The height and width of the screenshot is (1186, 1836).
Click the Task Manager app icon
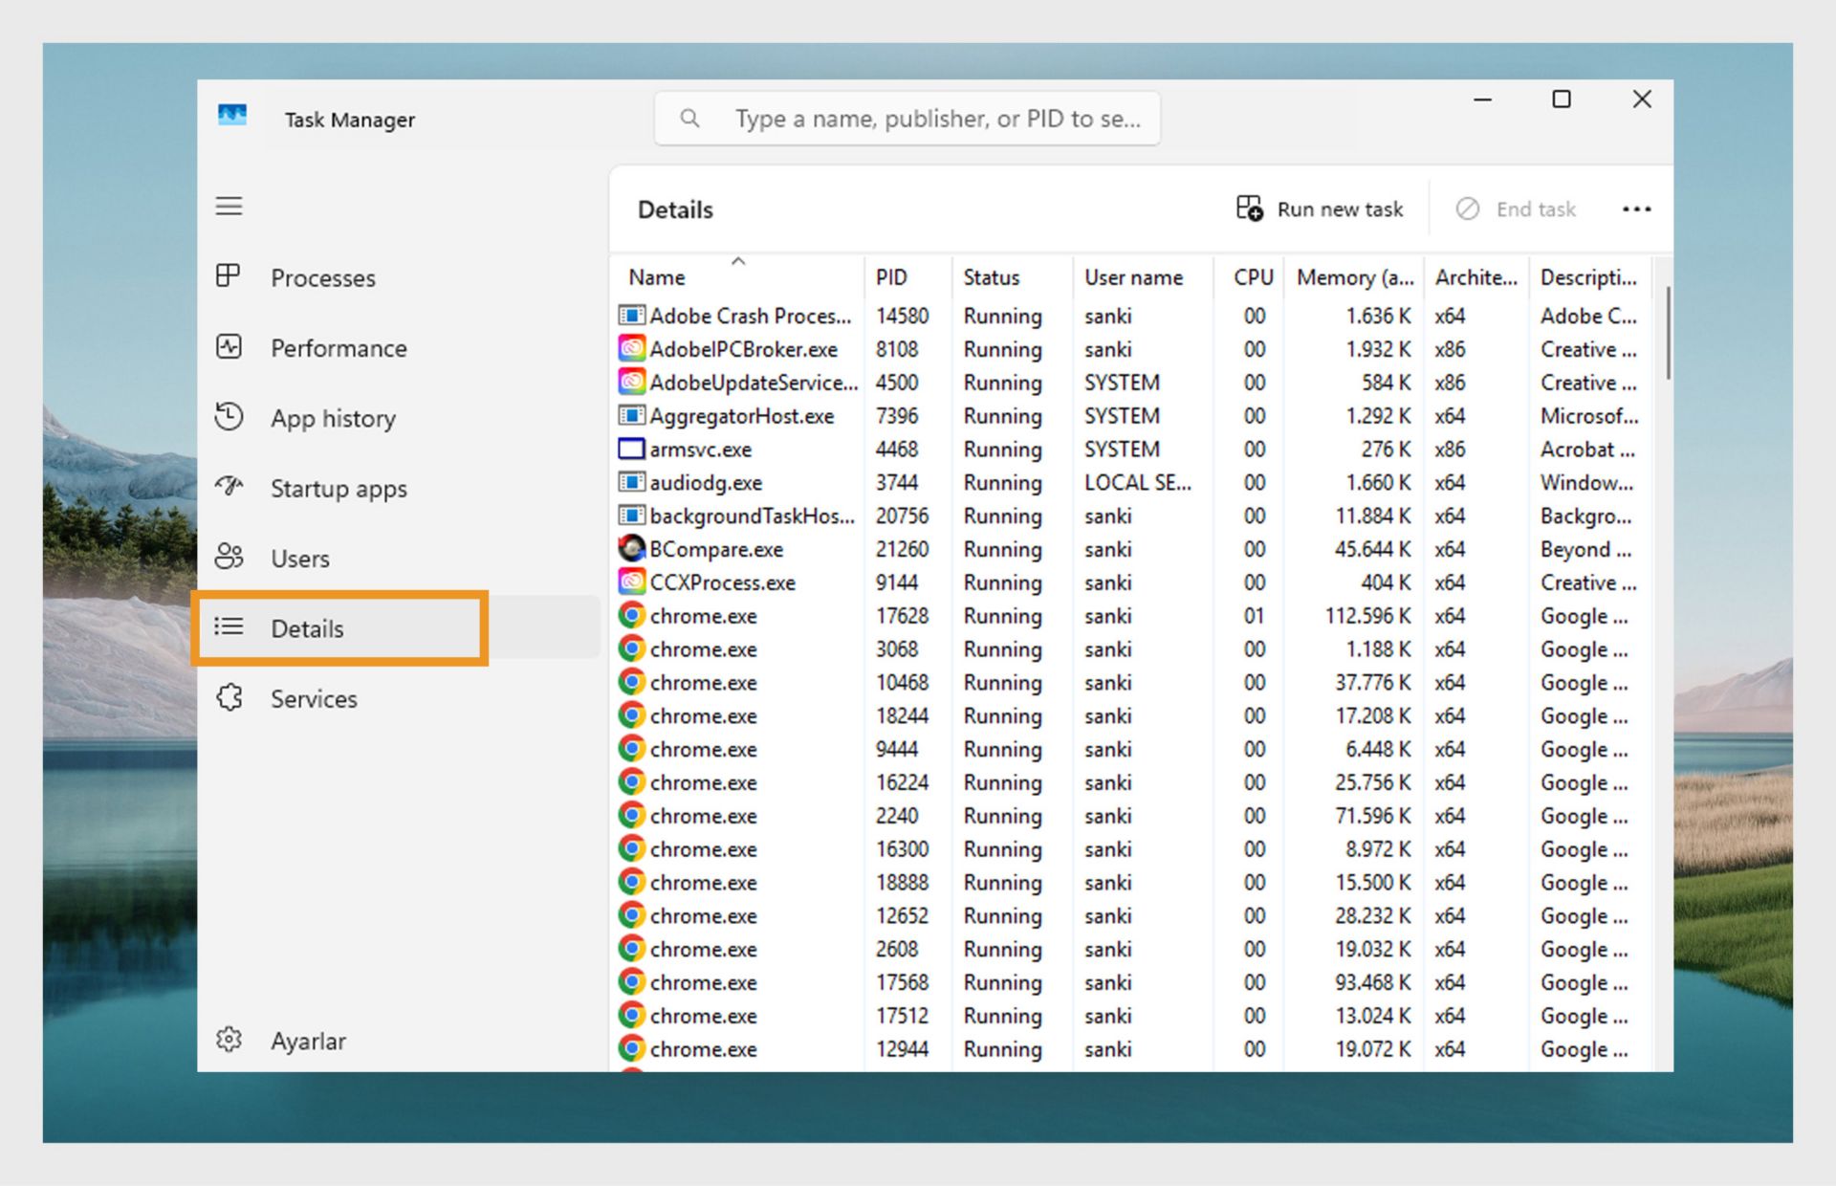click(232, 117)
